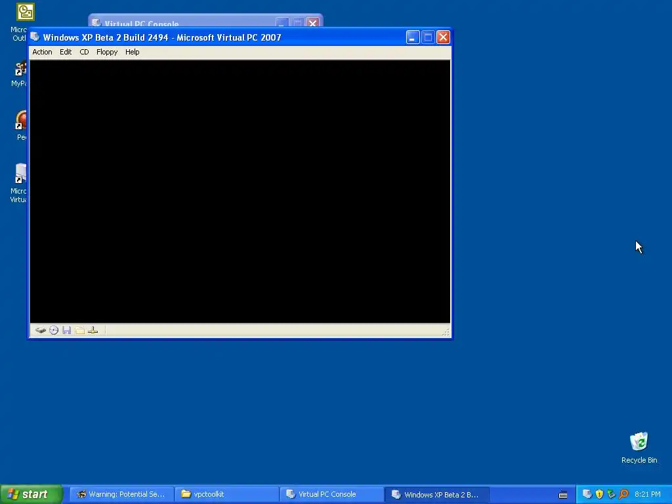Click the 8:21 PM clock
This screenshot has width=672, height=504.
pos(648,495)
